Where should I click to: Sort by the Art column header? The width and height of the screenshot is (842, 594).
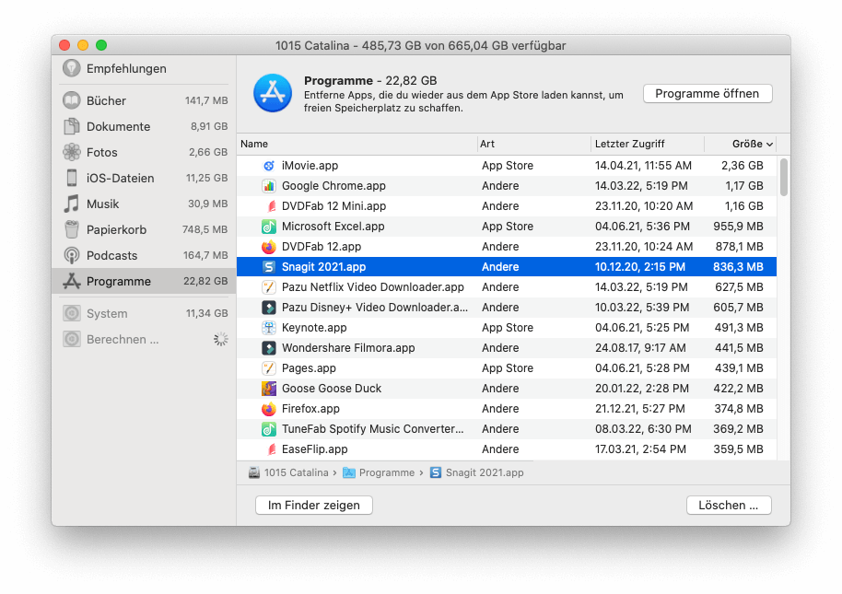click(533, 144)
